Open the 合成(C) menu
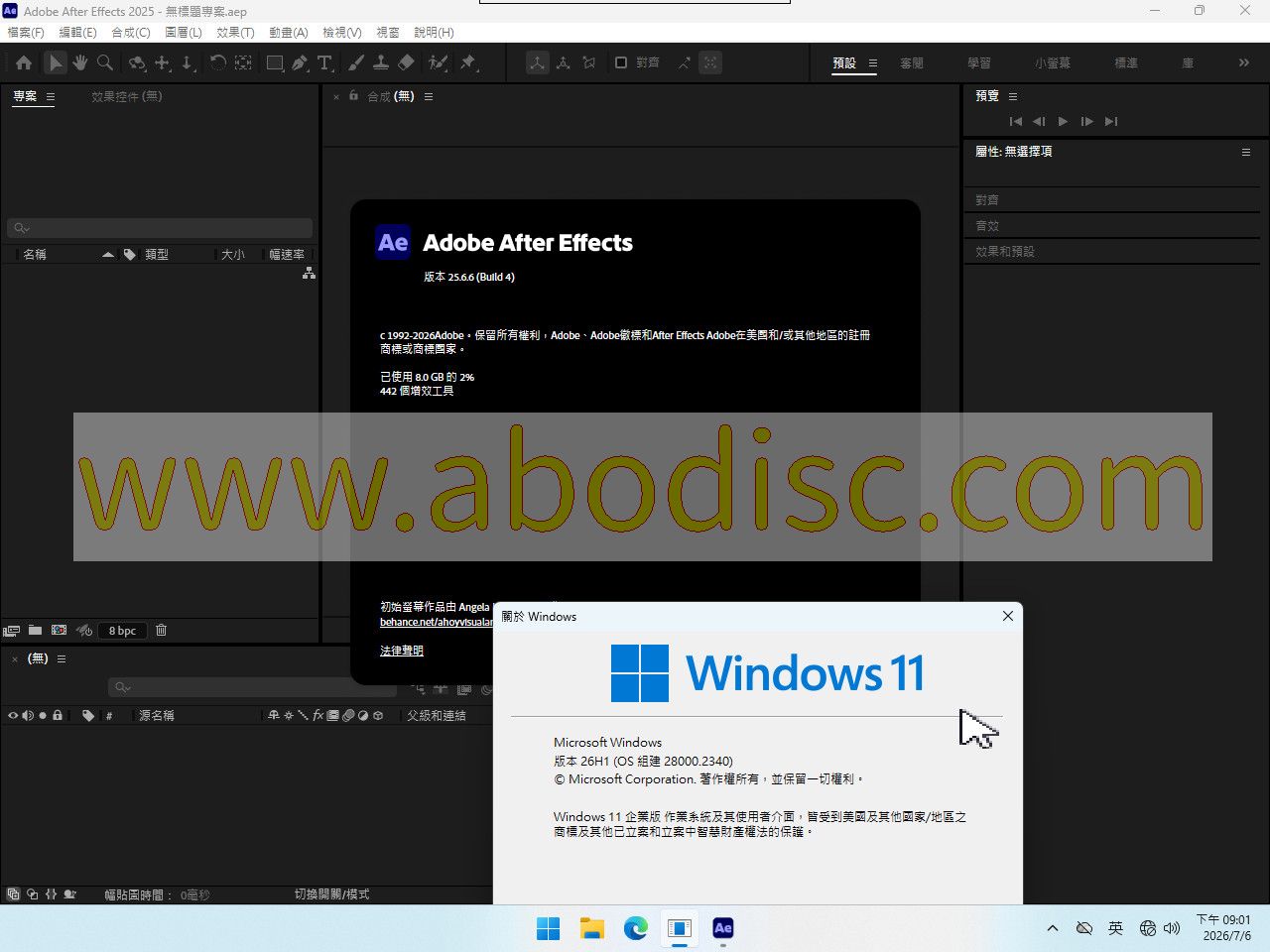This screenshot has width=1270, height=952. (131, 32)
